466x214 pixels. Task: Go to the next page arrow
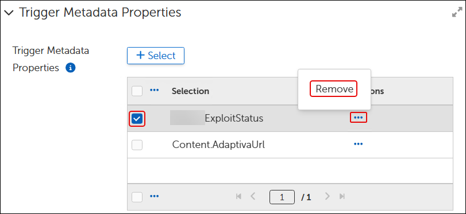click(328, 196)
